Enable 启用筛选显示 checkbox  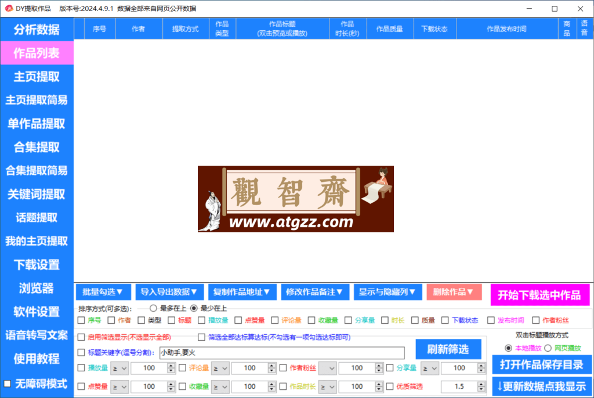tap(81, 337)
